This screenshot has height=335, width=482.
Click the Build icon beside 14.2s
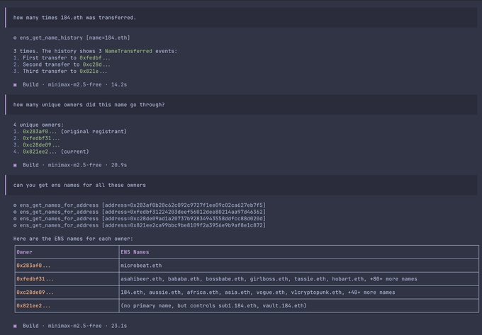[x=16, y=84]
